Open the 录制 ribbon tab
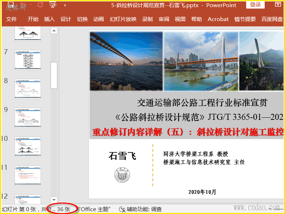The height and width of the screenshot is (214, 285). (147, 19)
